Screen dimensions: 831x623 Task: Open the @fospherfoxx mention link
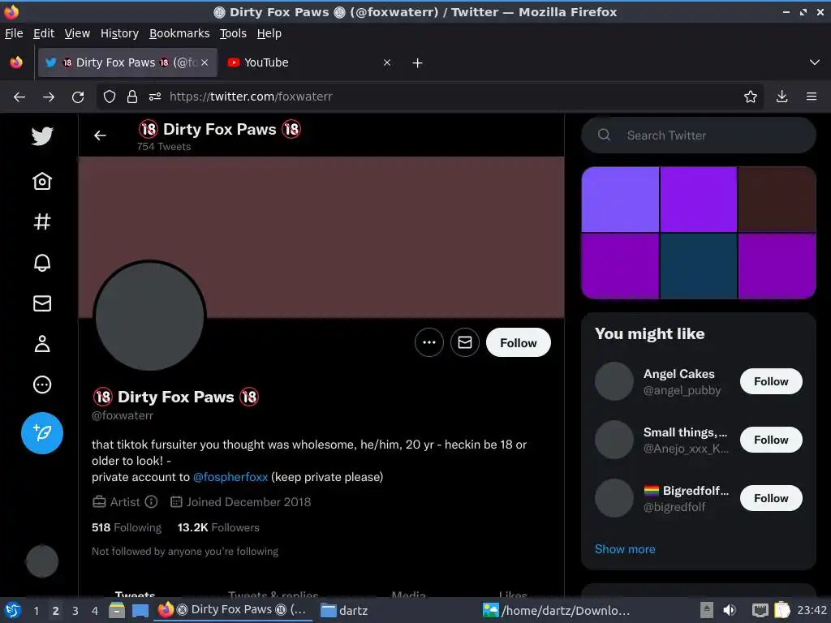tap(230, 477)
